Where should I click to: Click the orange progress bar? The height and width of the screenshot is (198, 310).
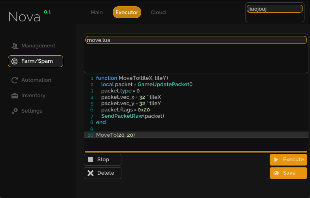[x=196, y=151]
